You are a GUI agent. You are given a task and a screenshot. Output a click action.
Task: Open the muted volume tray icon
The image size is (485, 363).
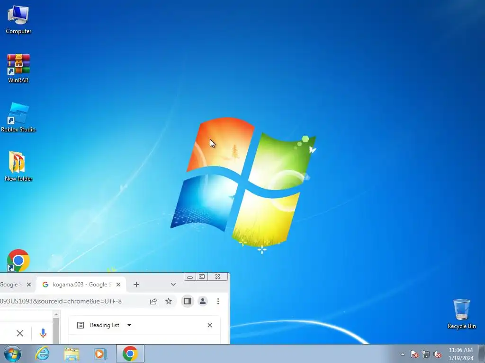coord(437,354)
